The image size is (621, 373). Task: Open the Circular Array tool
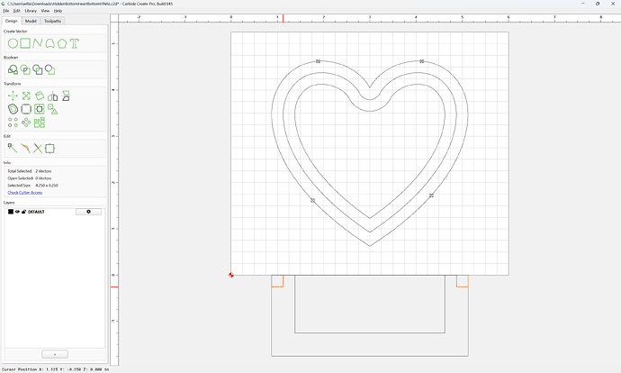click(26, 123)
